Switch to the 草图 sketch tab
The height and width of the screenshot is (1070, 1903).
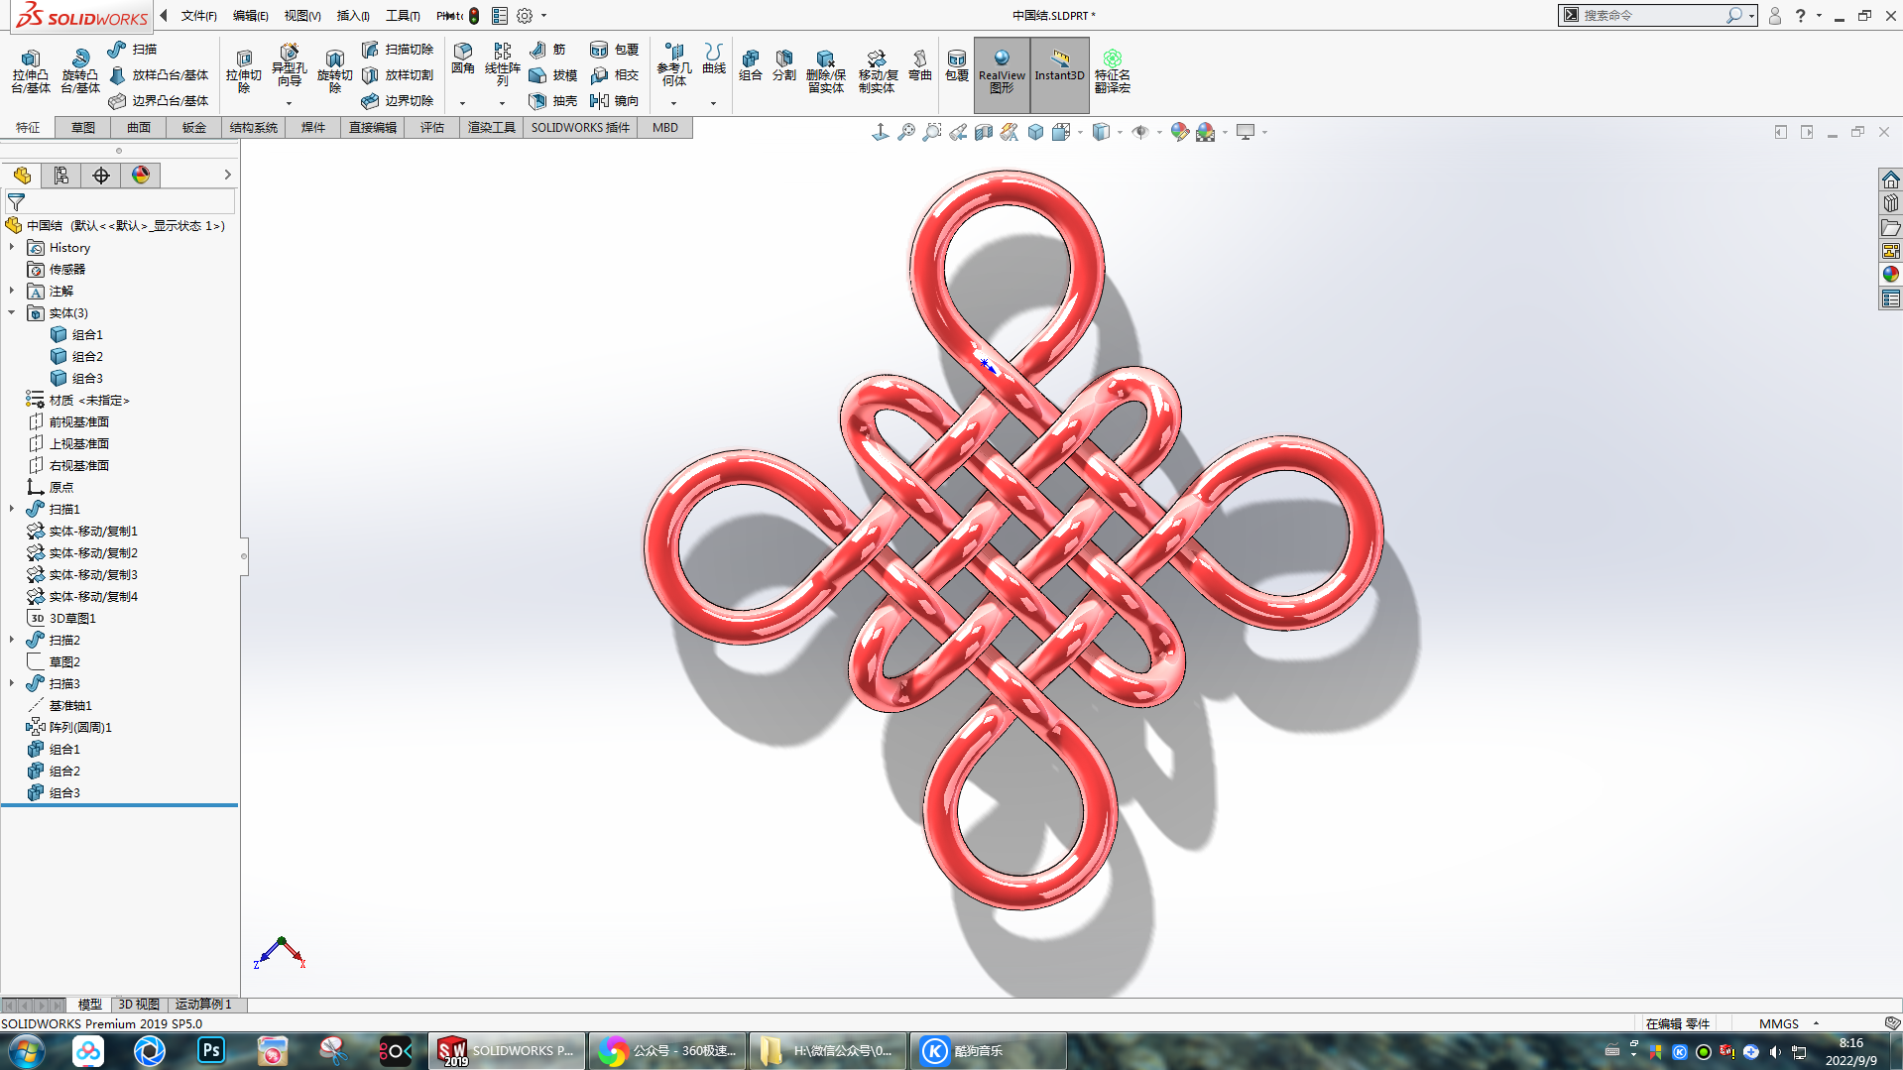(x=83, y=127)
